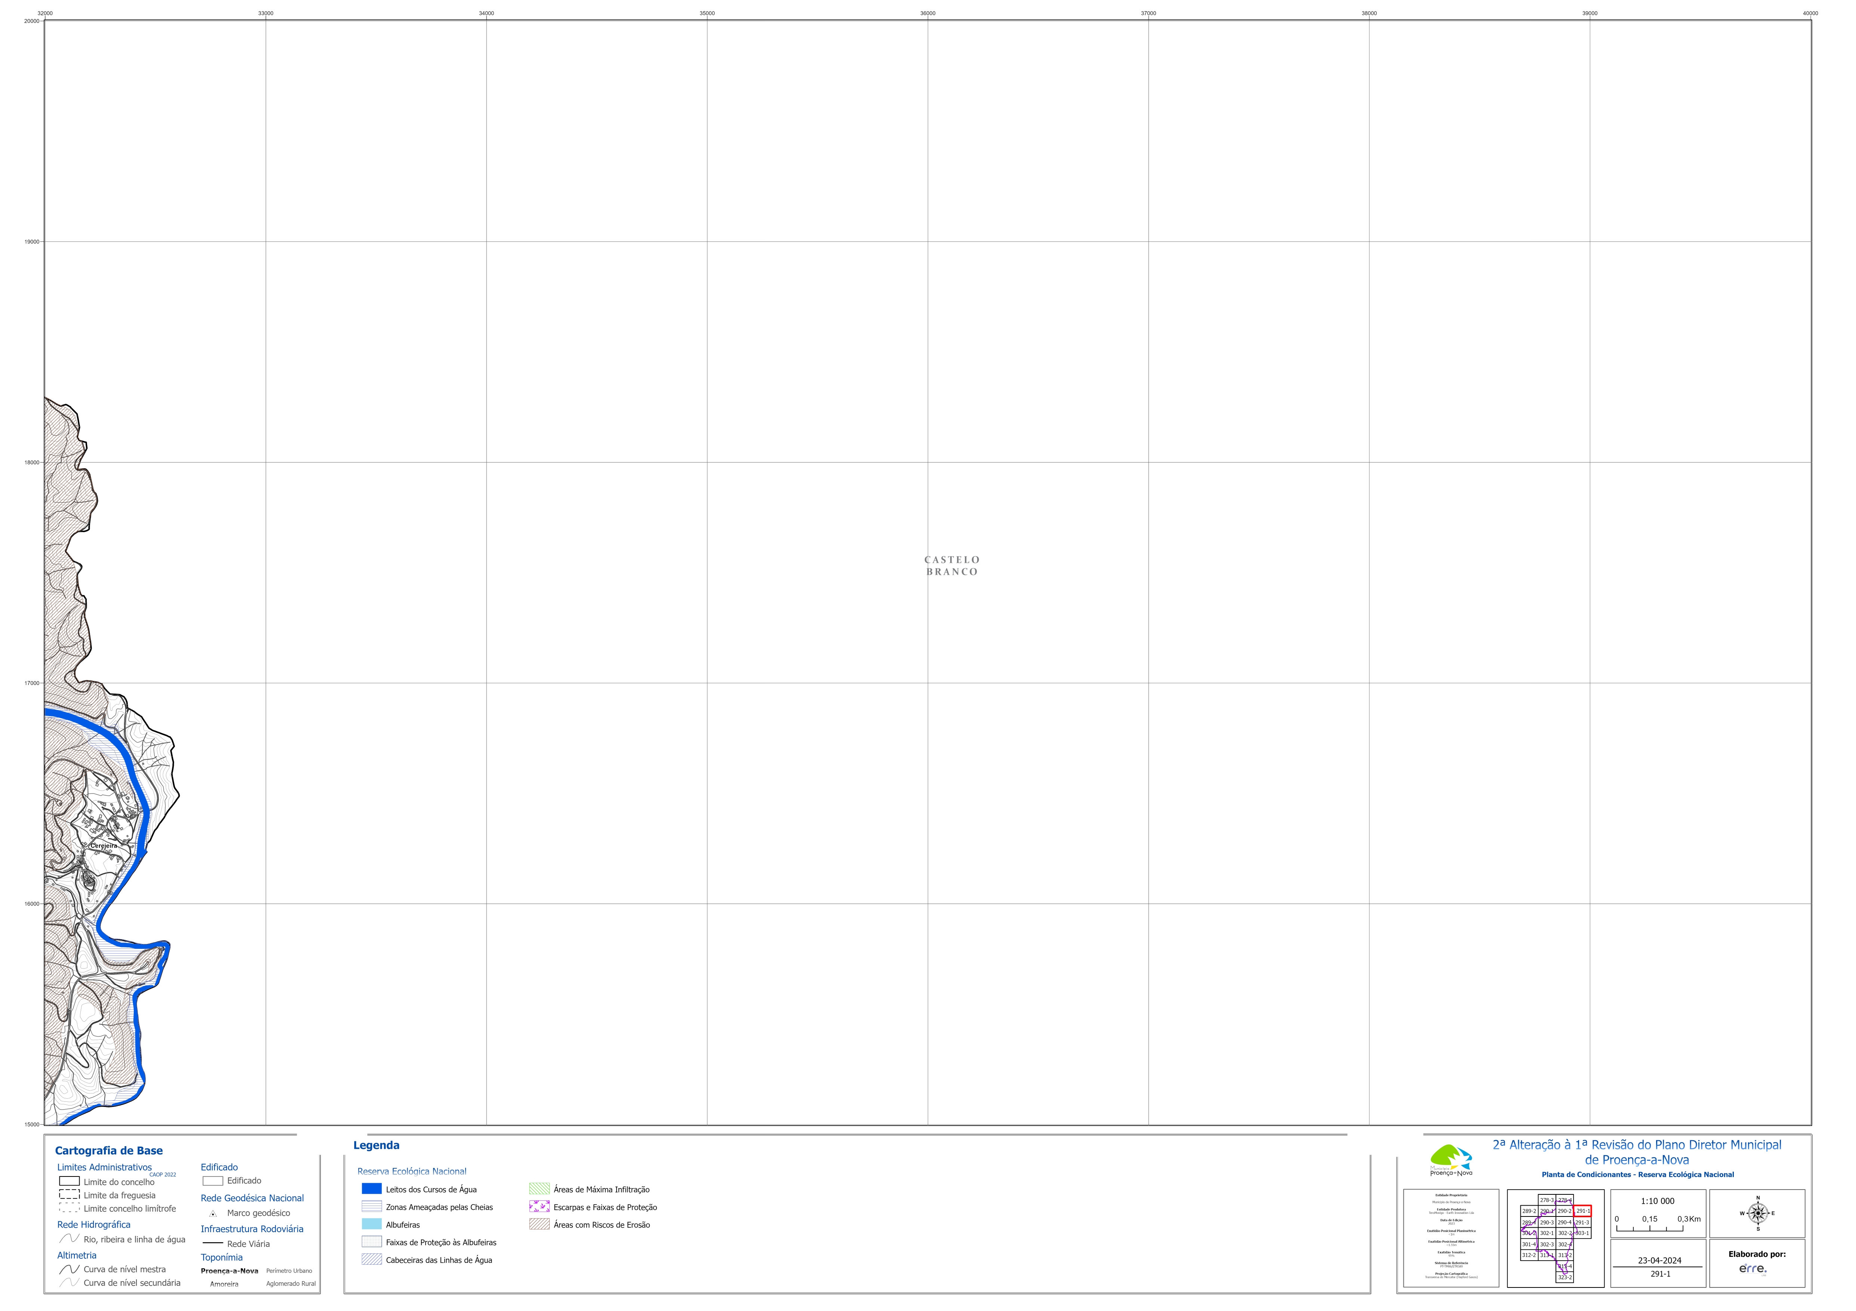Screen dimensions: 1856x1311
Task: Click the Áreas com Riscos de Erosão hatch
Action: pyautogui.click(x=539, y=1225)
